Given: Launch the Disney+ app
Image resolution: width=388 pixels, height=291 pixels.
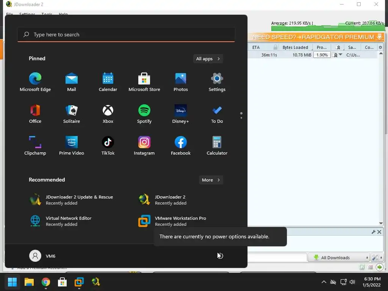Looking at the screenshot, I should [181, 114].
